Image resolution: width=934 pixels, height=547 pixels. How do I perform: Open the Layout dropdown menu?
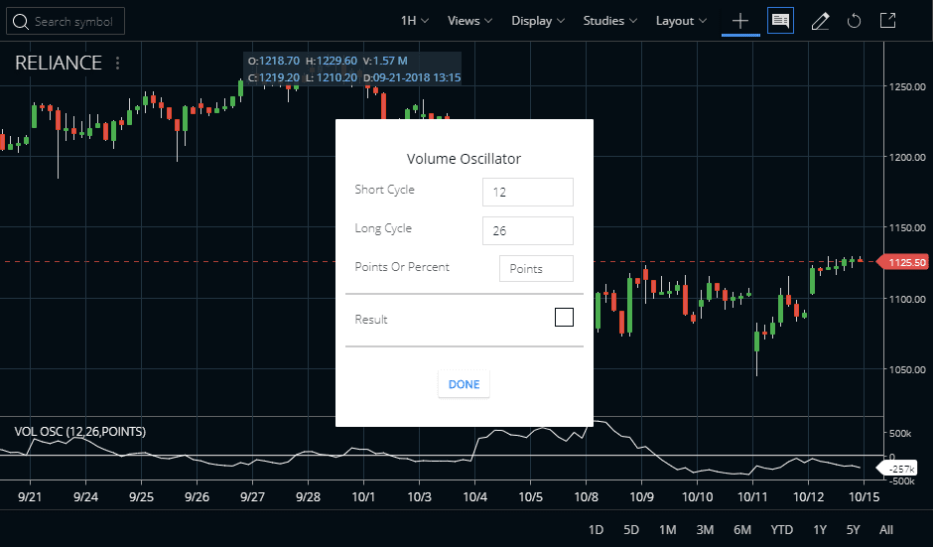coord(681,21)
